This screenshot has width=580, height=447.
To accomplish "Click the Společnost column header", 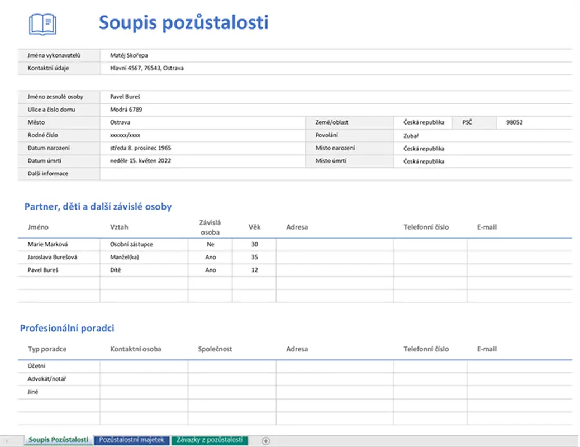I will pyautogui.click(x=215, y=349).
